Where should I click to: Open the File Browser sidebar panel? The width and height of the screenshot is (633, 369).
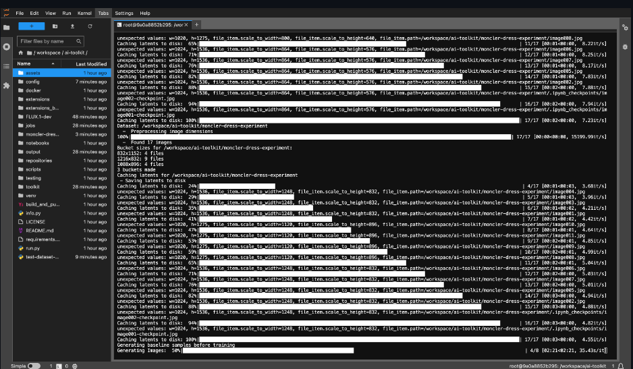7,28
